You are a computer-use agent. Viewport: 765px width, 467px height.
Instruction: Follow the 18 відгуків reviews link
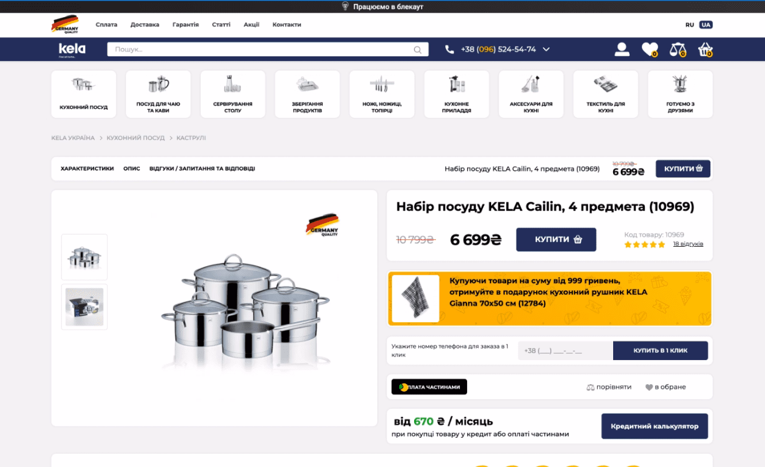click(x=688, y=244)
